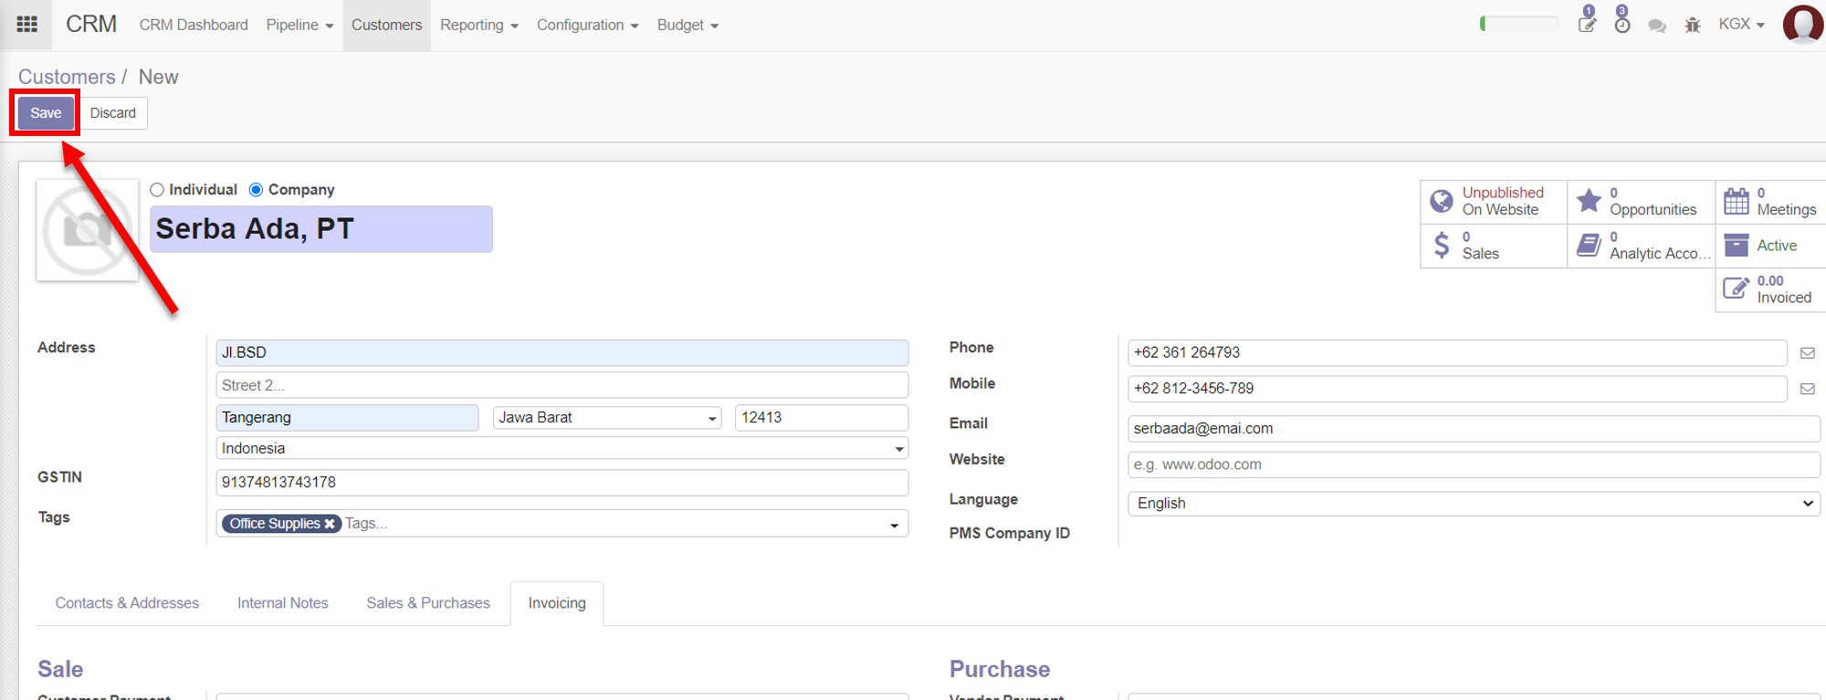The height and width of the screenshot is (700, 1826).
Task: Click the user avatar in top bar
Action: click(x=1803, y=24)
